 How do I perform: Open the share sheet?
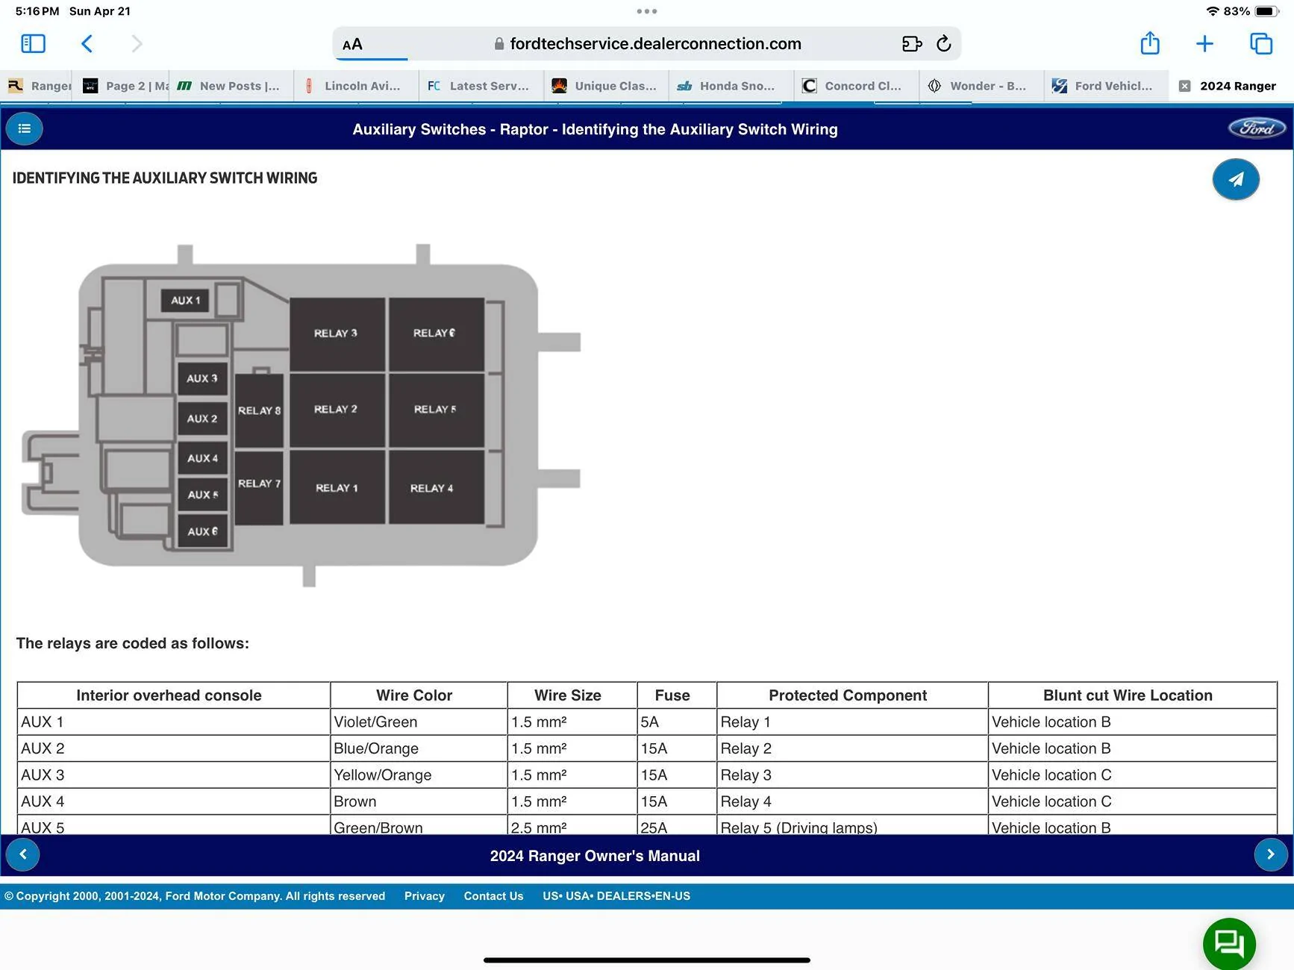pyautogui.click(x=1150, y=43)
